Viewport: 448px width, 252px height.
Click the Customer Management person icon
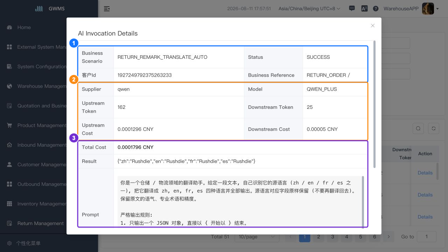tap(10, 164)
